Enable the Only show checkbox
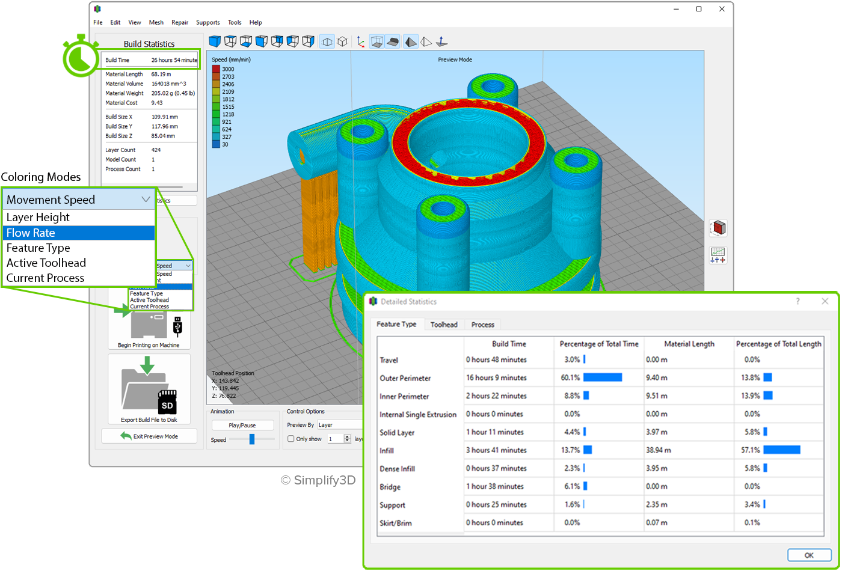The image size is (842, 571). coord(291,439)
